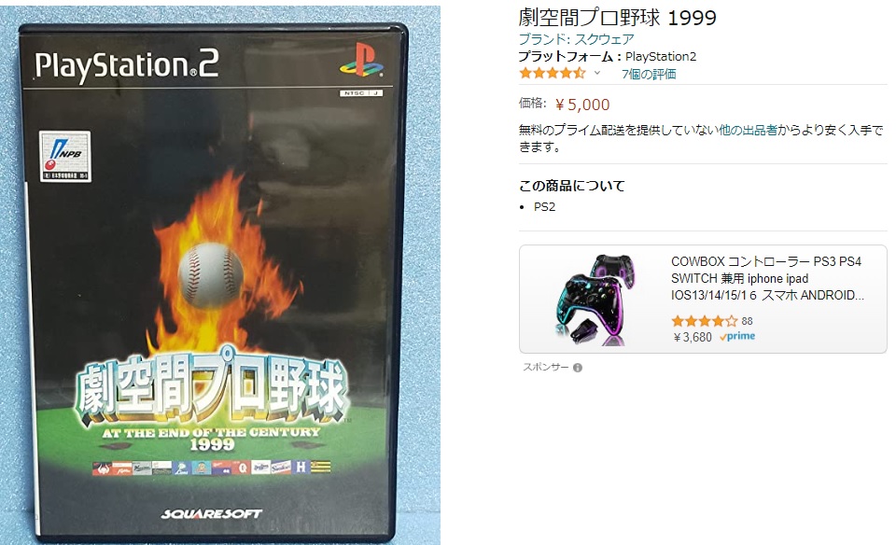This screenshot has height=545, width=896.
Task: Open the ブランド: スクウェア brand link
Action: click(x=576, y=39)
